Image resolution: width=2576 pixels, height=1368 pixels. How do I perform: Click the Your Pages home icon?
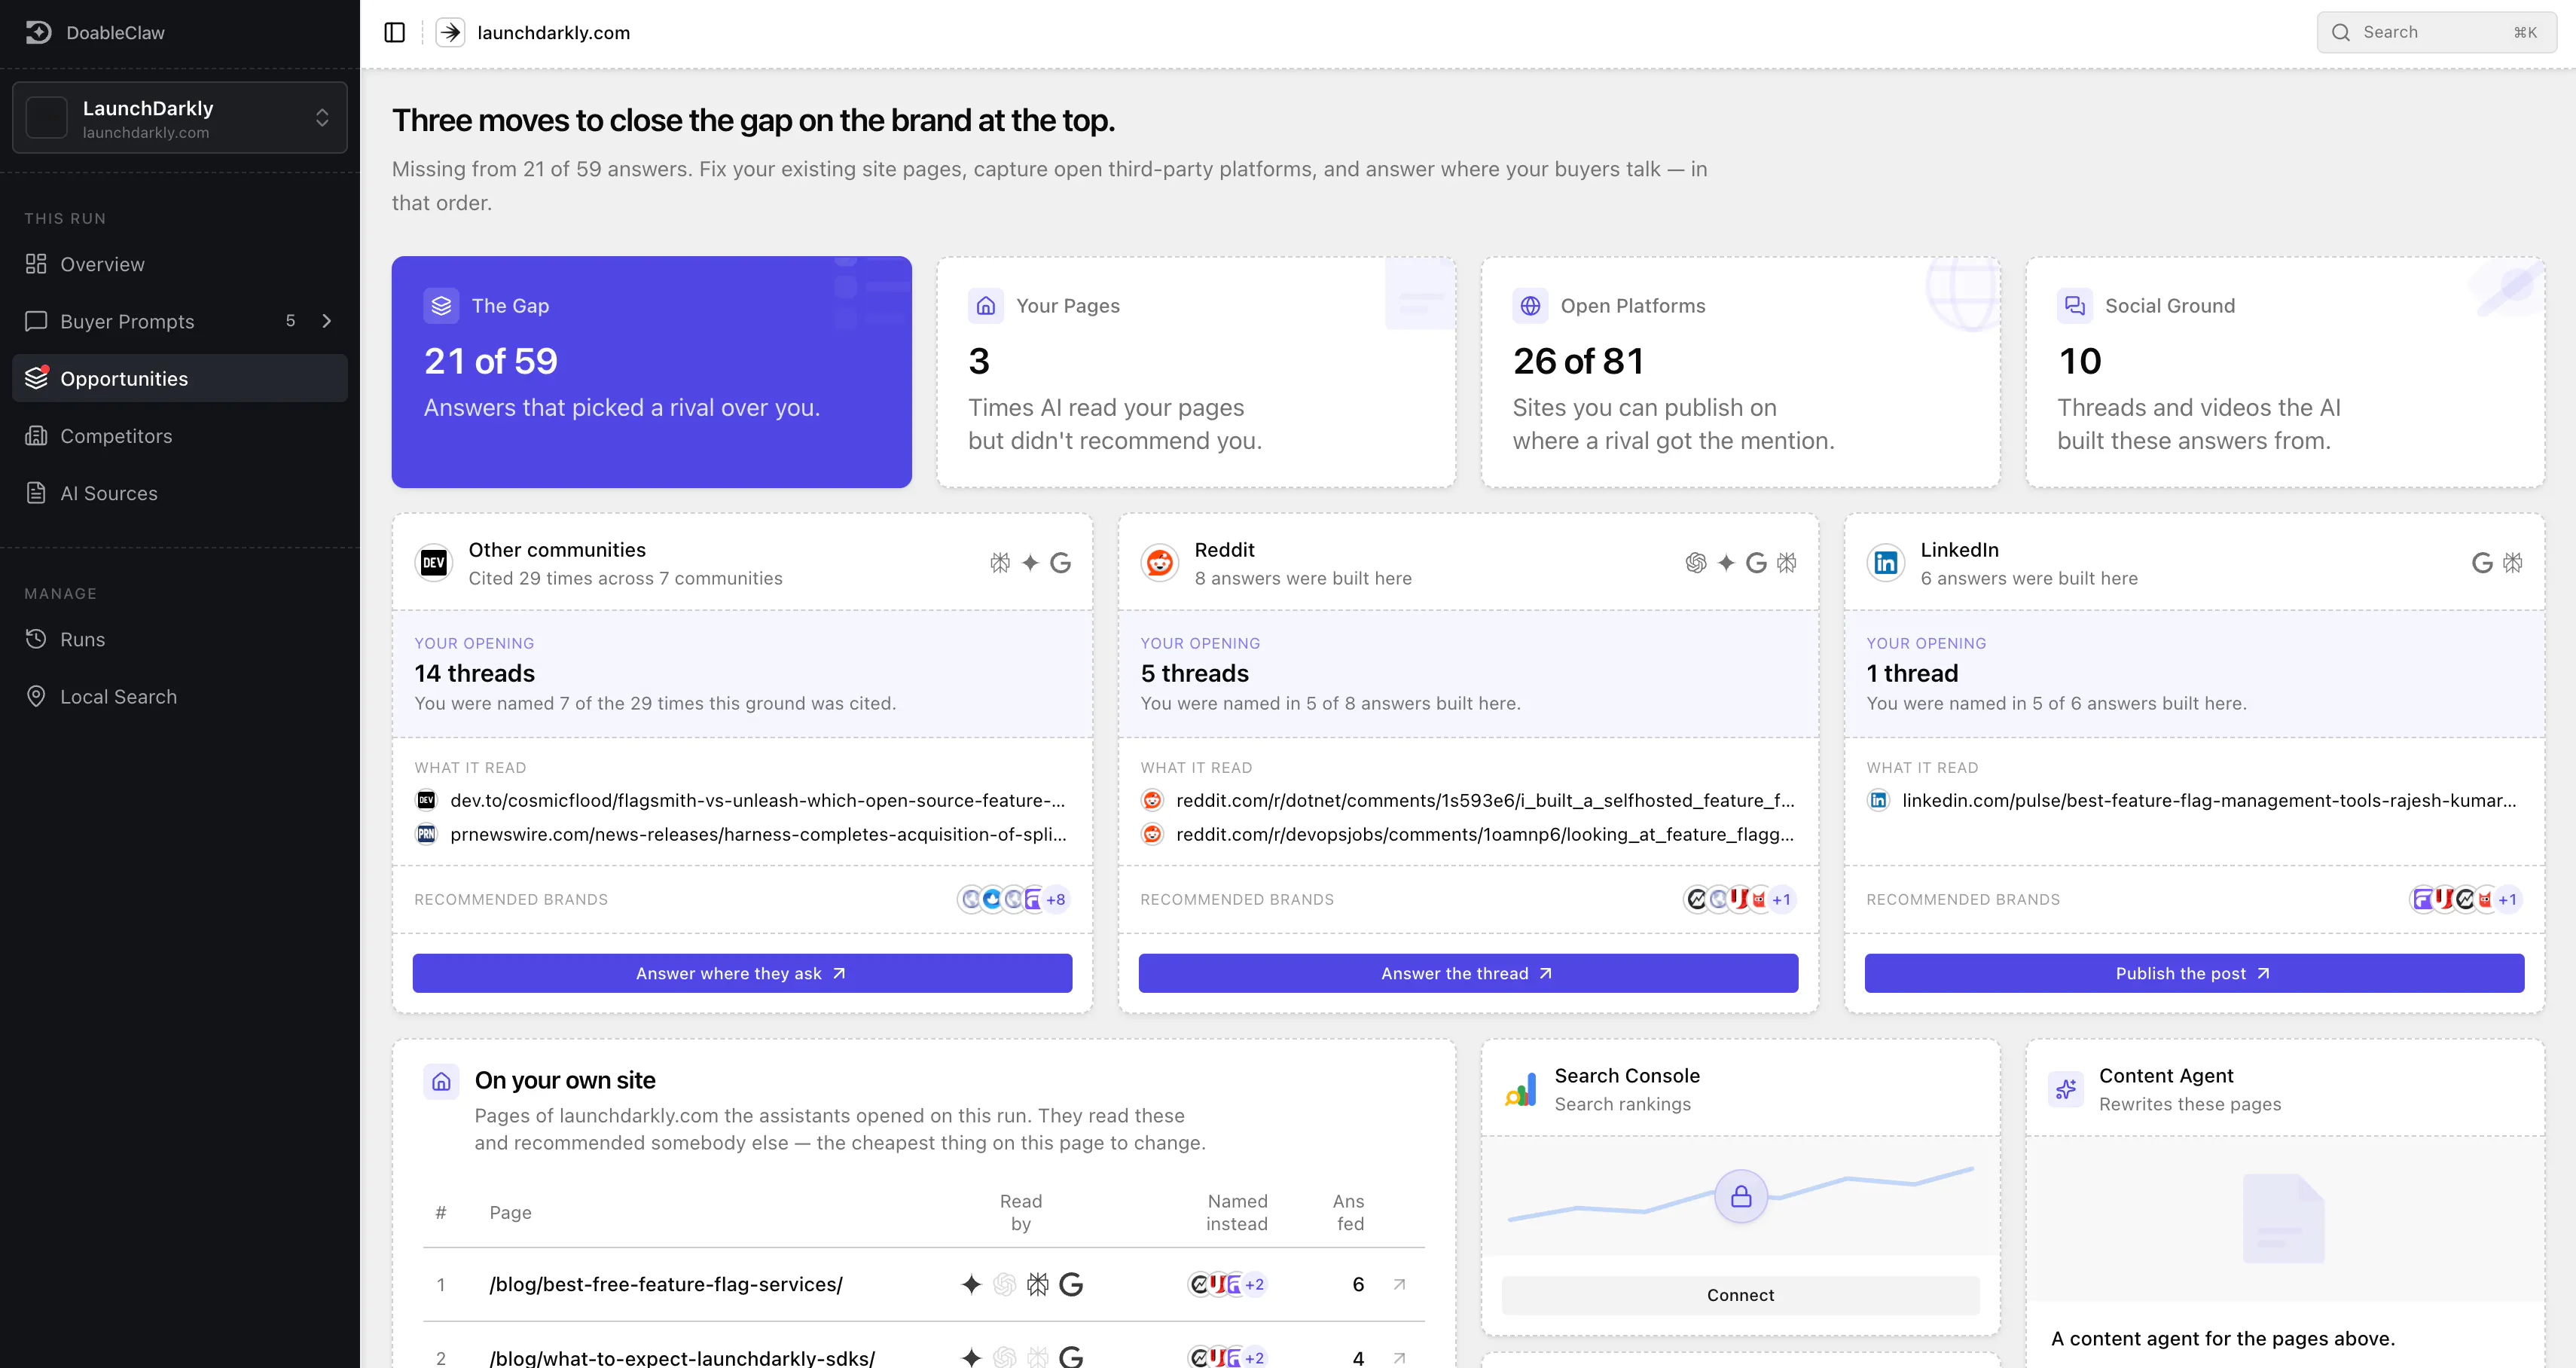click(x=985, y=306)
